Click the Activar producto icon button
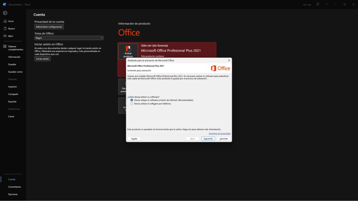The image size is (358, 201). tap(128, 52)
